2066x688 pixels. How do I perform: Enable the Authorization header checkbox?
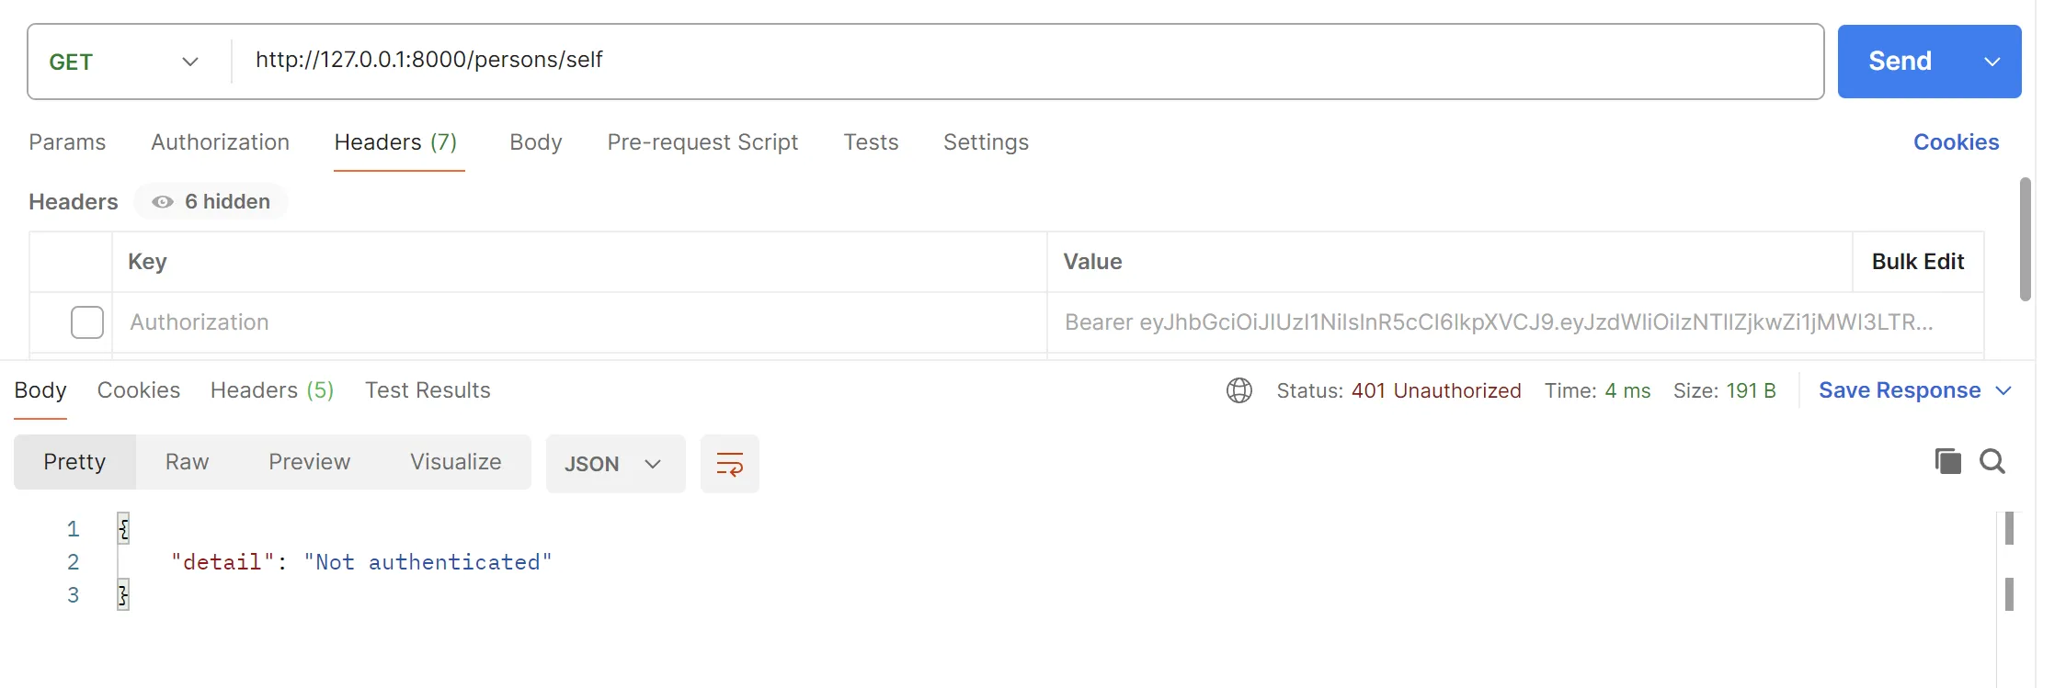coord(87,322)
